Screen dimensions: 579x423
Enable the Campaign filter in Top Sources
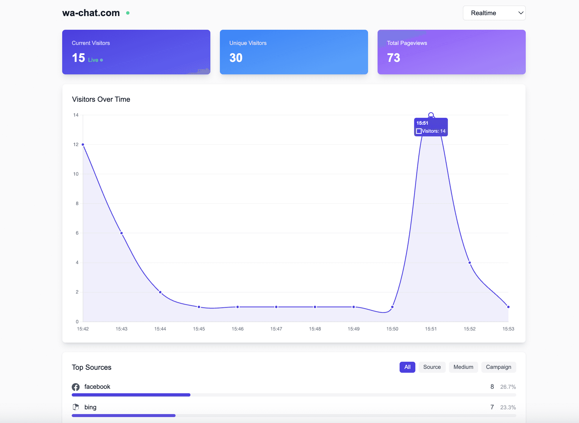click(499, 367)
